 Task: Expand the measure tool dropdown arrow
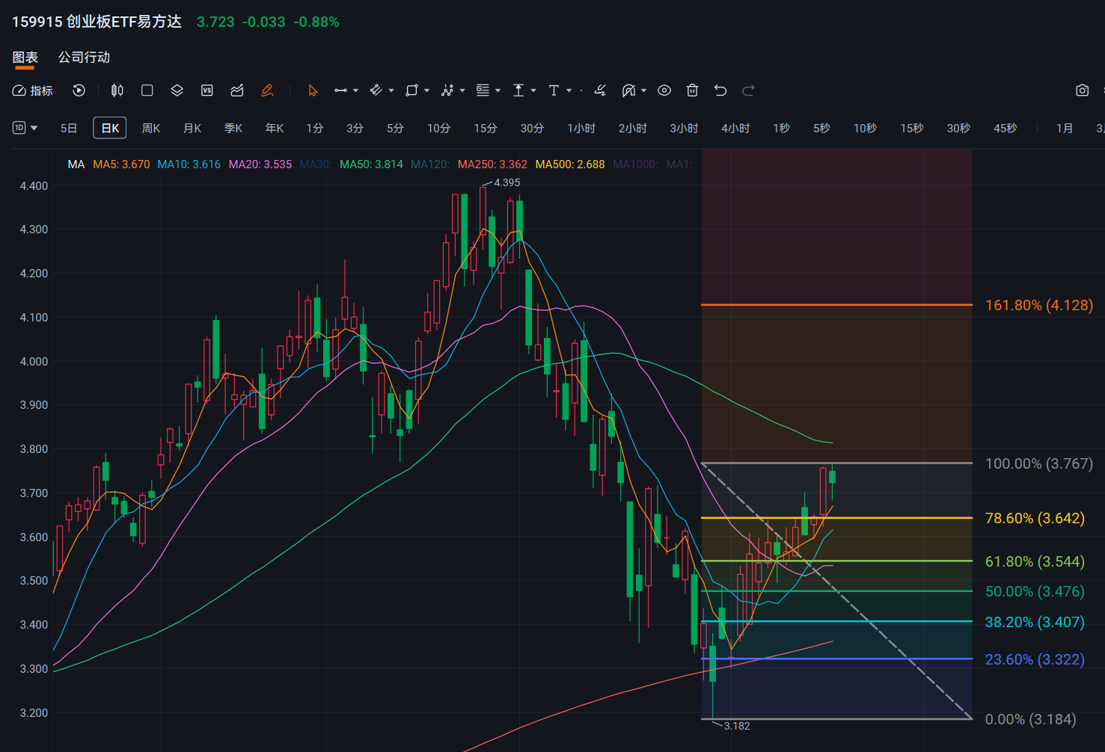coord(533,90)
